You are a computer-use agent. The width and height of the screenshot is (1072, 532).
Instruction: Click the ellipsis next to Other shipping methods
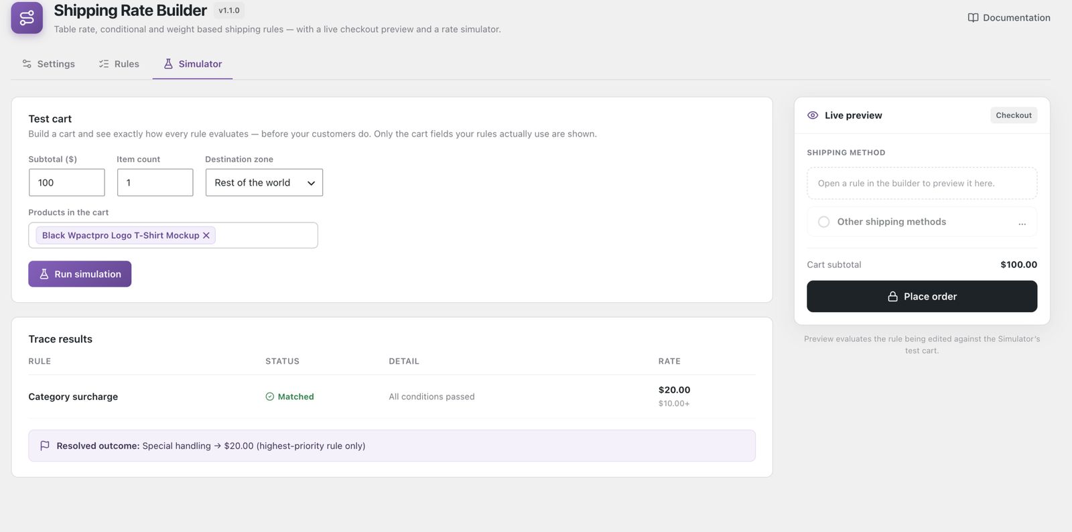click(x=1022, y=222)
